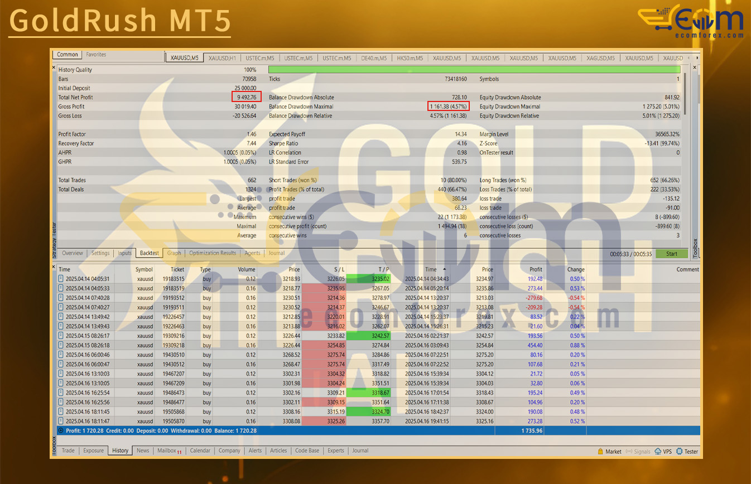Click the Comment column header

click(687, 269)
